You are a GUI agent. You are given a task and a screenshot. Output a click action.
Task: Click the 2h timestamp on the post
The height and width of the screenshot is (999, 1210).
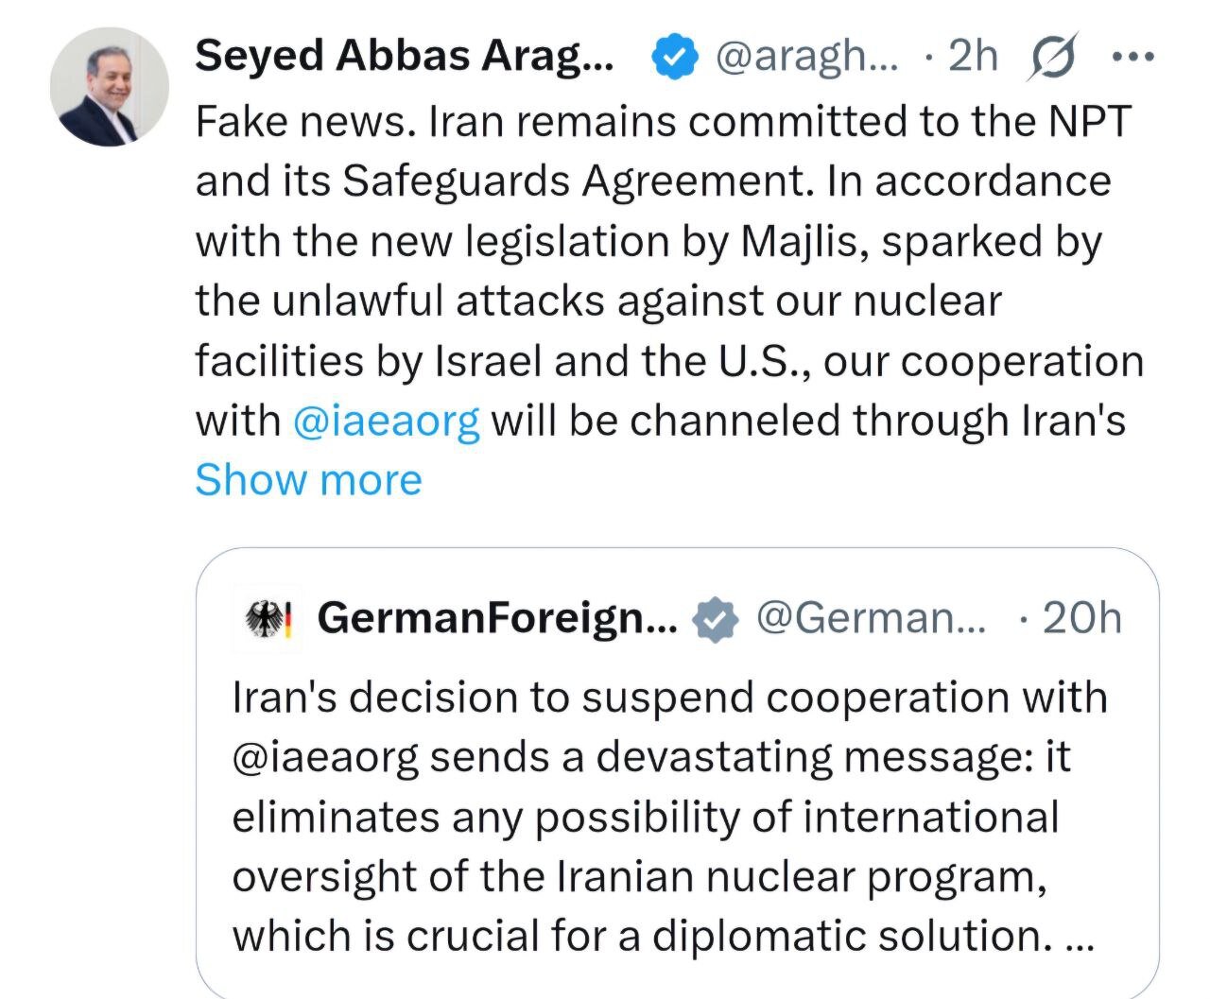[973, 58]
